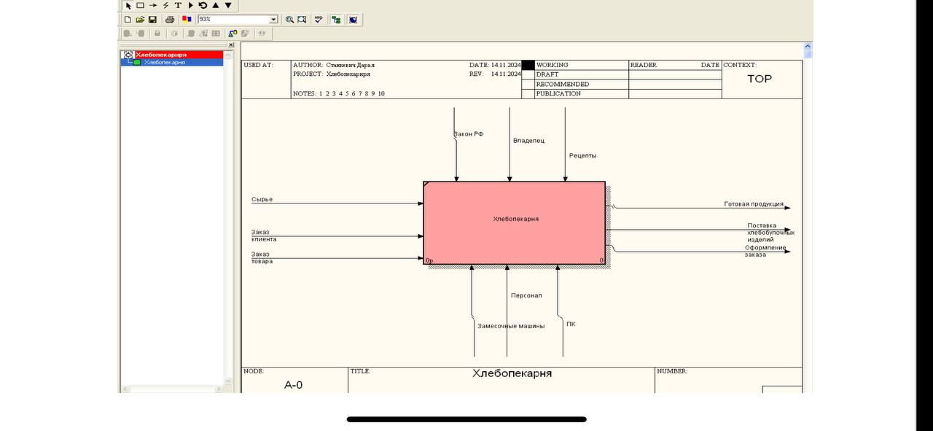Click the 'Оформление заказа' output label

(x=765, y=251)
